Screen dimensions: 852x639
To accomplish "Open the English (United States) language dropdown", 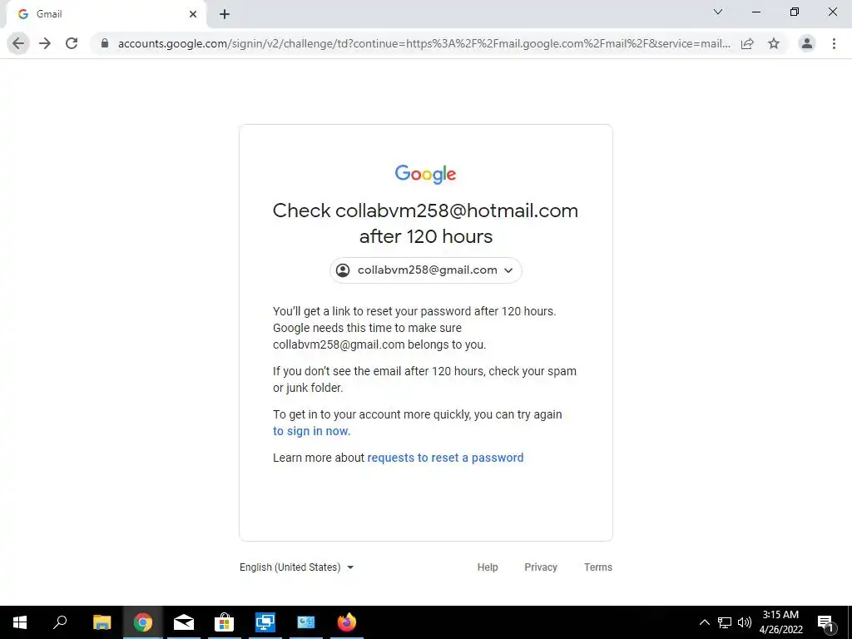I will (x=297, y=567).
